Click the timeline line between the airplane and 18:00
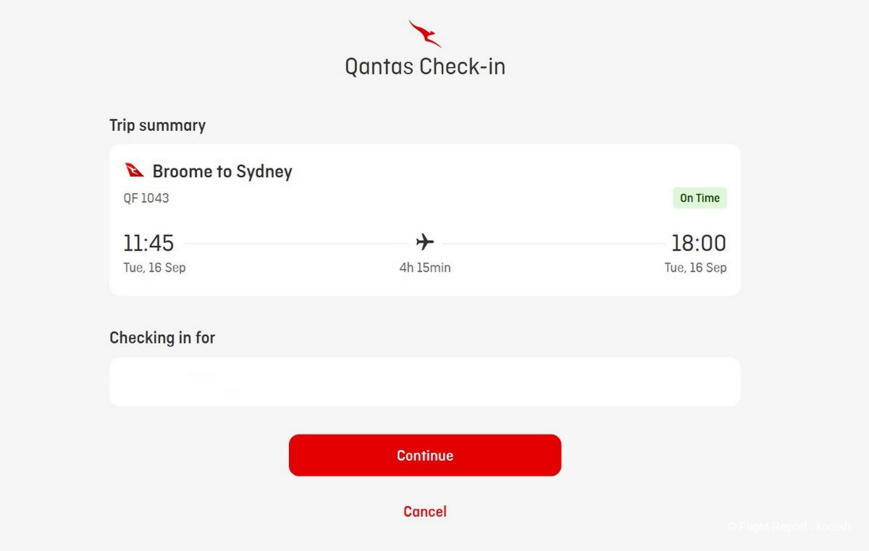Viewport: 869px width, 551px height. [553, 244]
